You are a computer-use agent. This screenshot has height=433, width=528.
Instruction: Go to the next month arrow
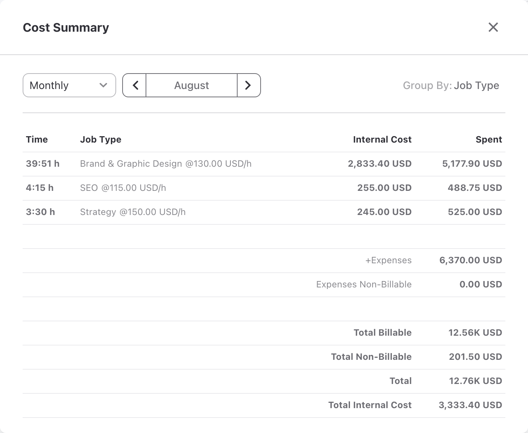click(249, 85)
